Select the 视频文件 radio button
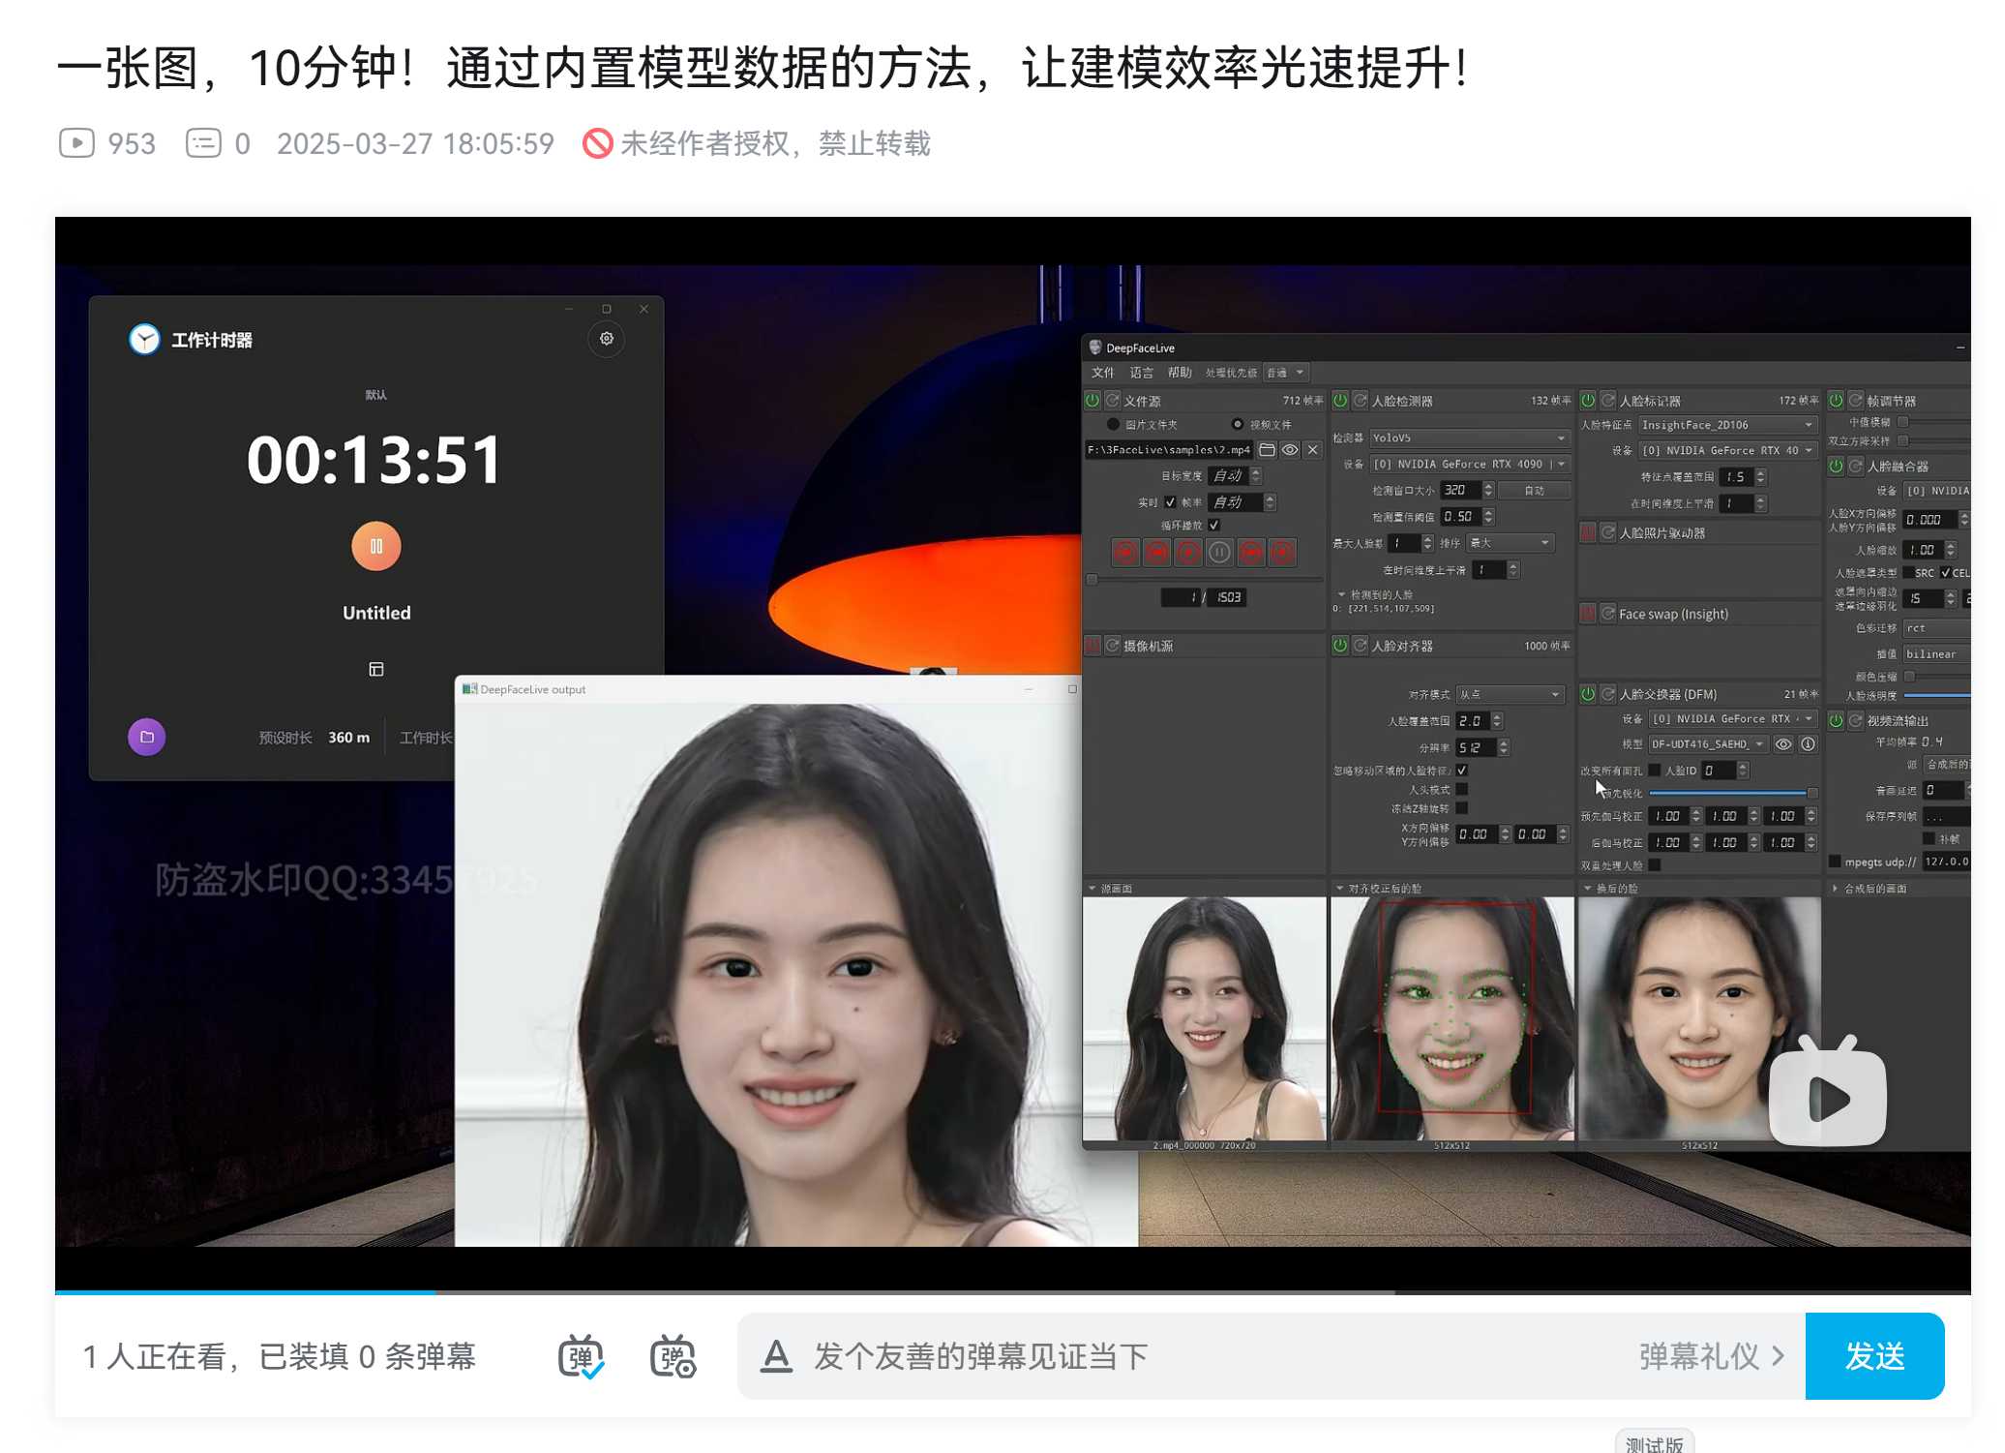 tap(1237, 424)
